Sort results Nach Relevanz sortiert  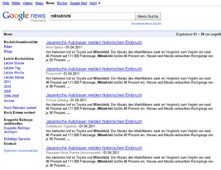tap(20, 108)
